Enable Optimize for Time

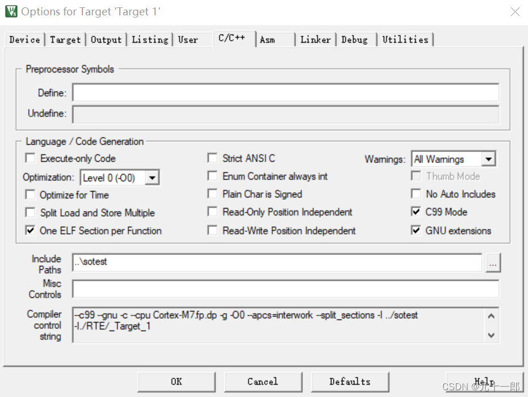point(30,195)
